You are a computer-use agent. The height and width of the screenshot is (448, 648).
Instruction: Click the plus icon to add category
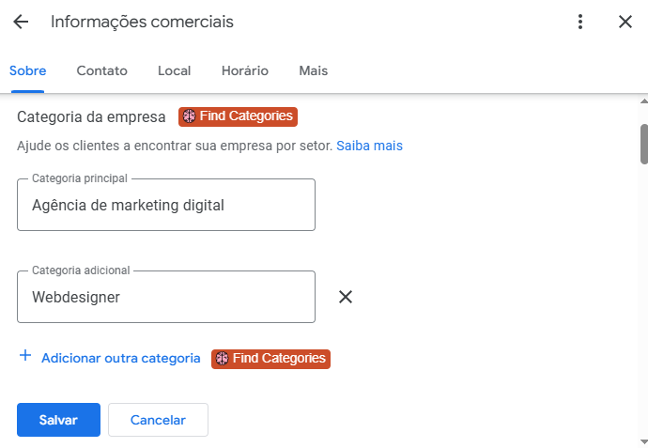[25, 357]
